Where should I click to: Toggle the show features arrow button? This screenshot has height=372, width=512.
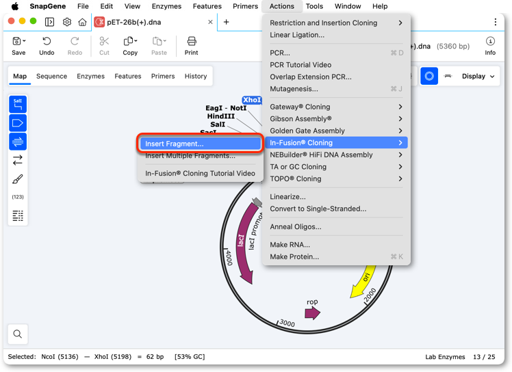[x=18, y=123]
